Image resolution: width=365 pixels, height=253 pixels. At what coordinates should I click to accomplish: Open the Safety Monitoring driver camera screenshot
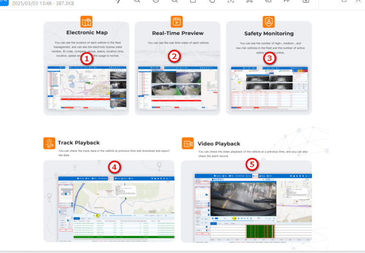[x=269, y=89]
